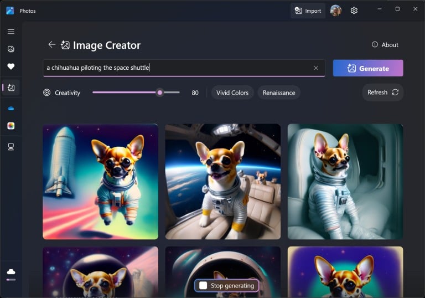Open the About link
Viewport: 425px width, 298px height.
(x=385, y=45)
